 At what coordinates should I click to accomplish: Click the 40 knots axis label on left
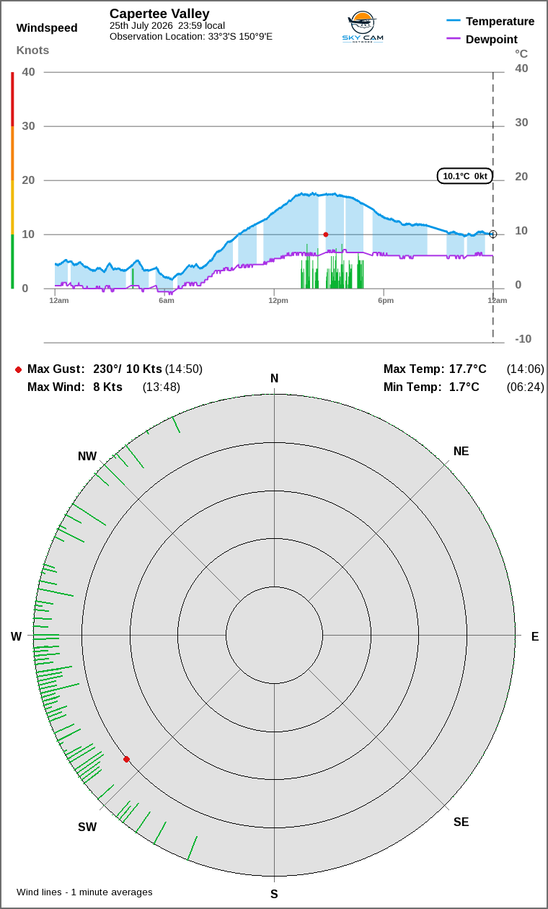click(29, 72)
